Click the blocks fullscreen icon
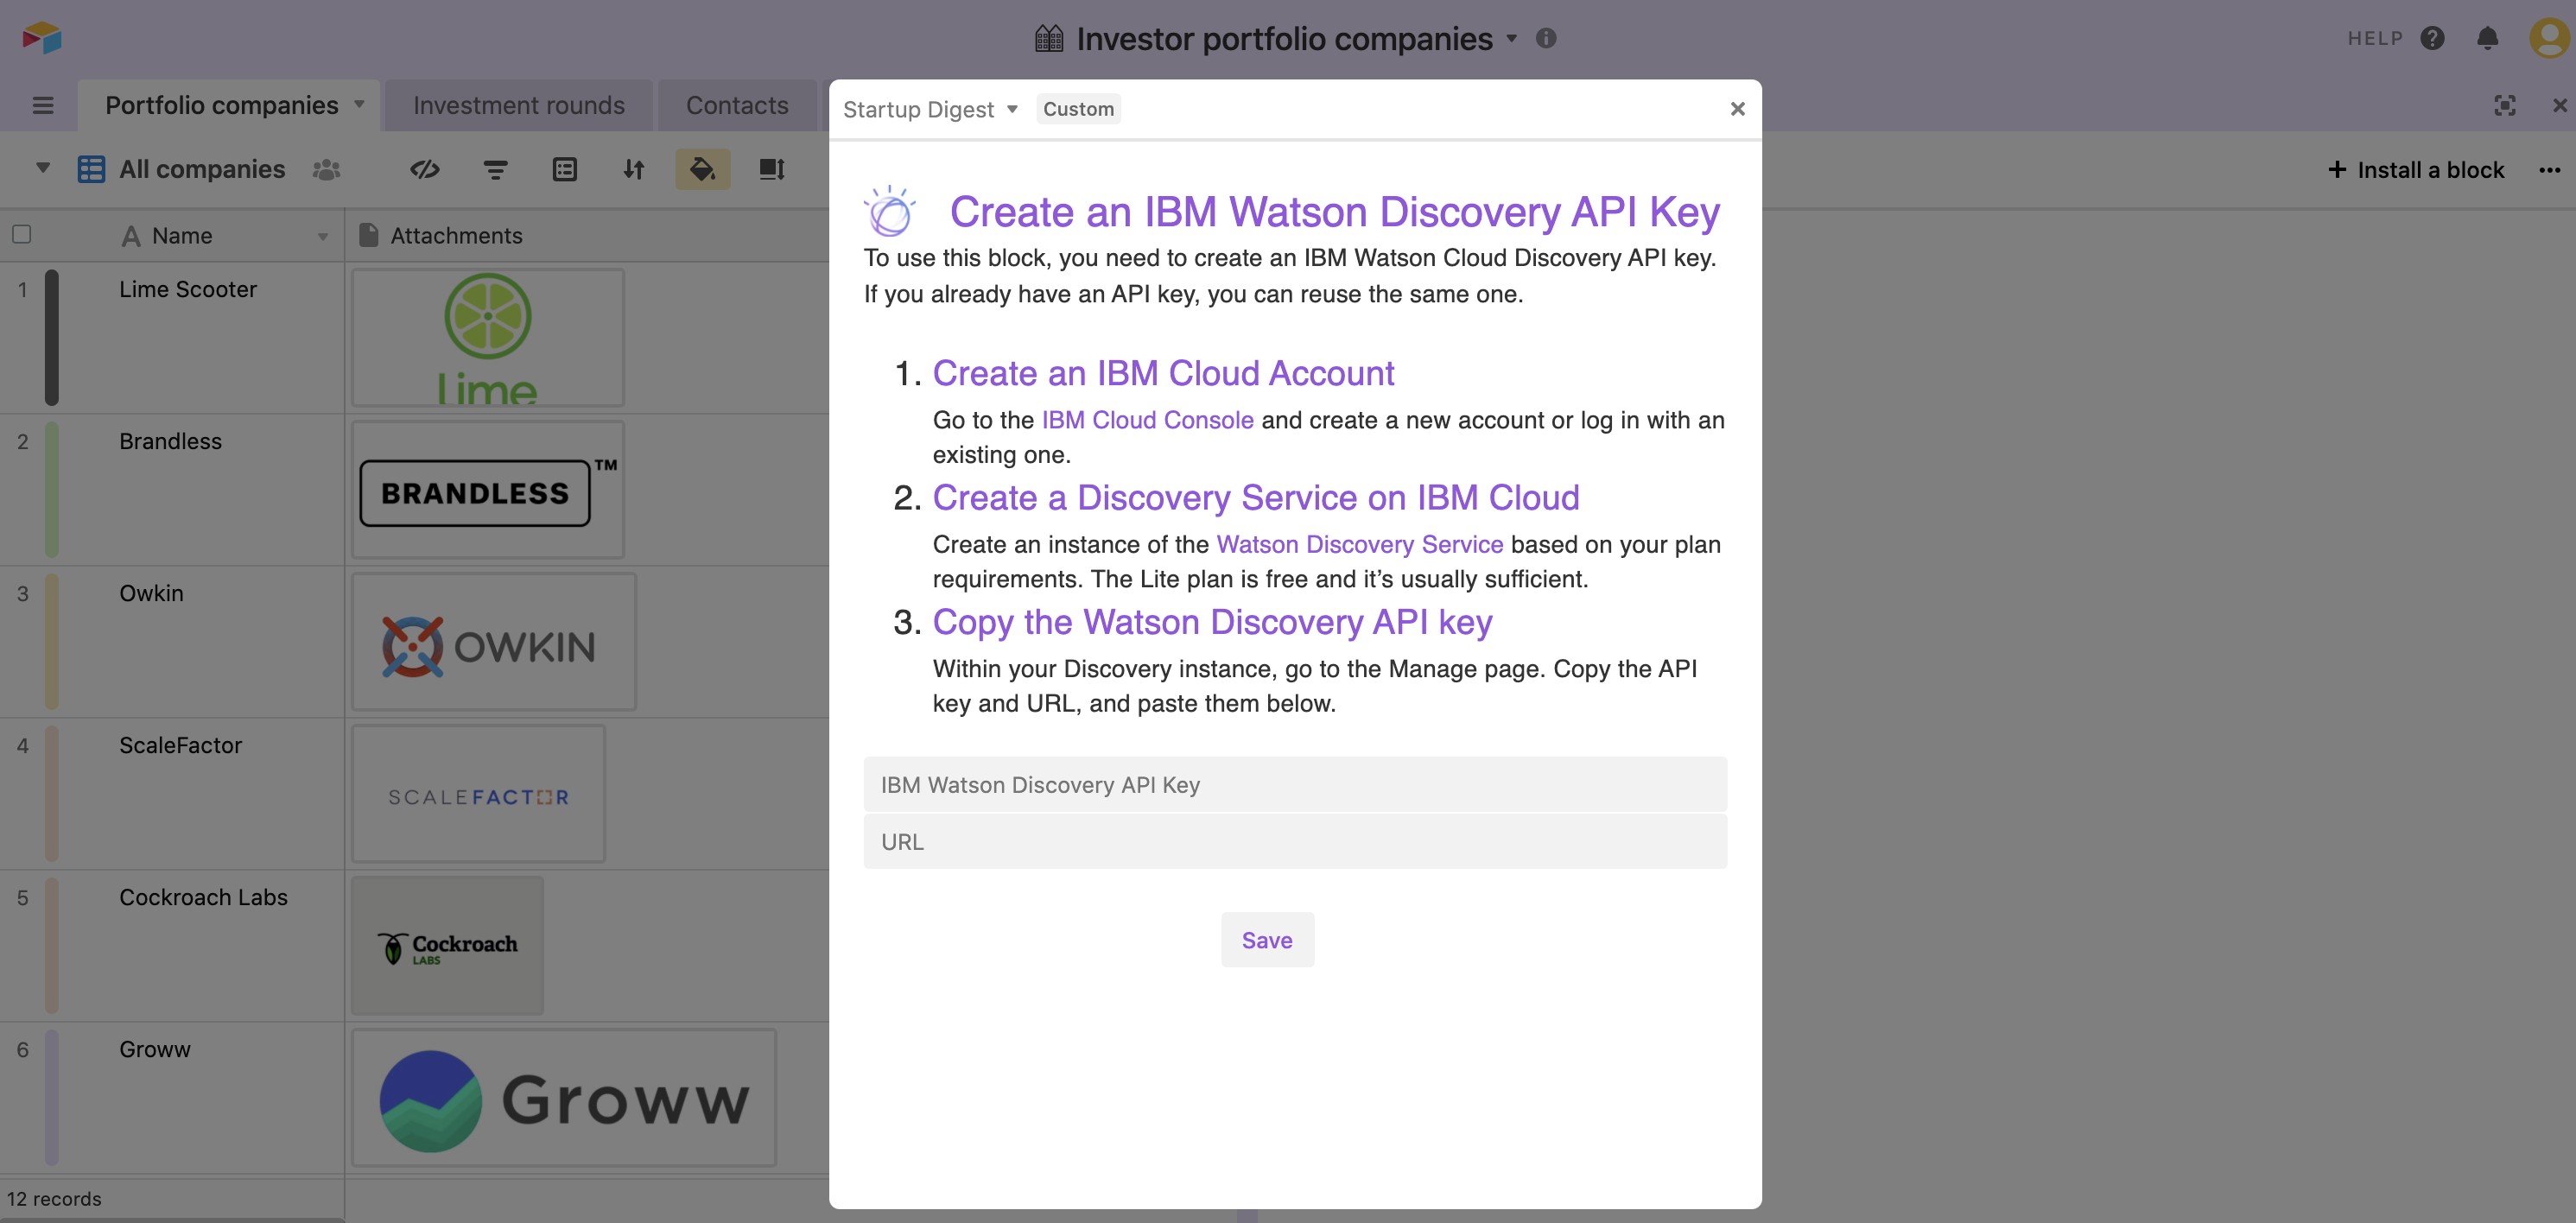This screenshot has width=2576, height=1223. click(2504, 106)
